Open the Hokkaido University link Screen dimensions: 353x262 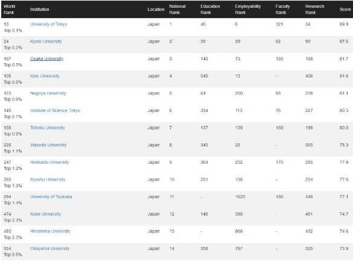[x=49, y=162]
